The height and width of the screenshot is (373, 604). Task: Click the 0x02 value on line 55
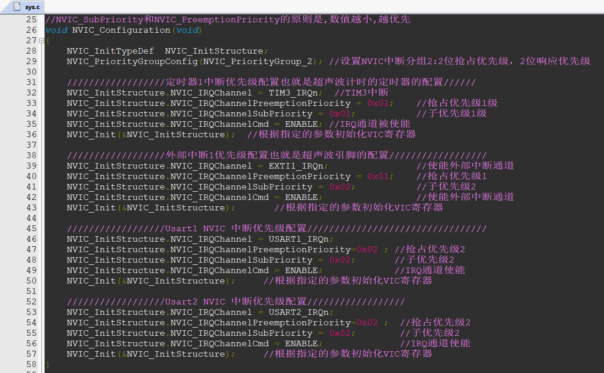click(340, 333)
